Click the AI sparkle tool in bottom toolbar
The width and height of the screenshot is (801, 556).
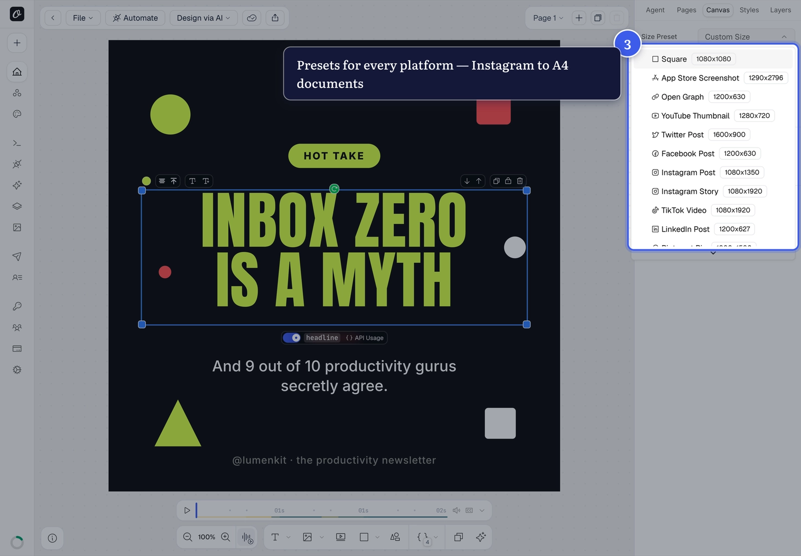point(481,537)
